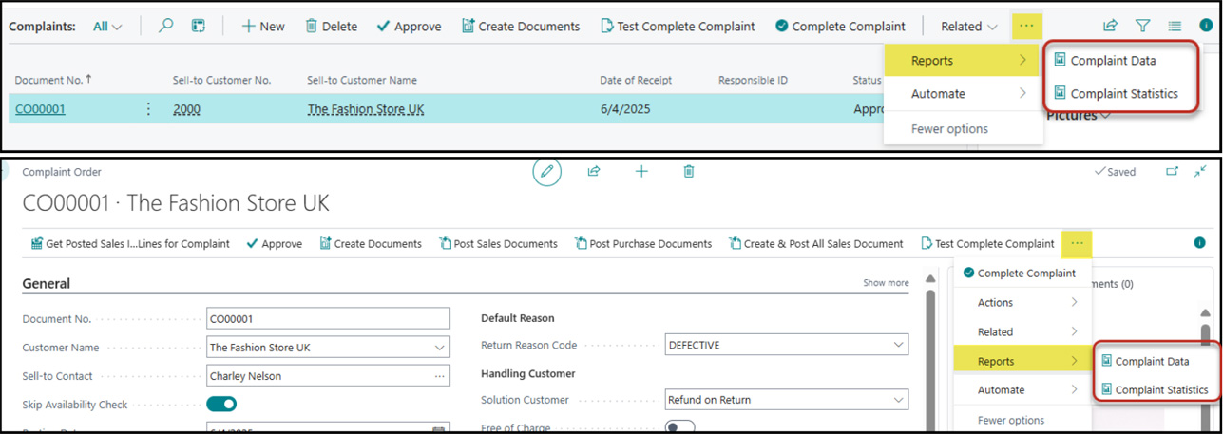Screen dimensions: 1223x434
Task: Toggle the Free of Charge switch
Action: click(679, 427)
